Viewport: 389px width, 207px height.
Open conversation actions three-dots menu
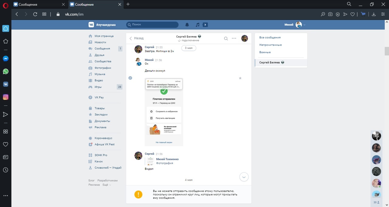(234, 39)
